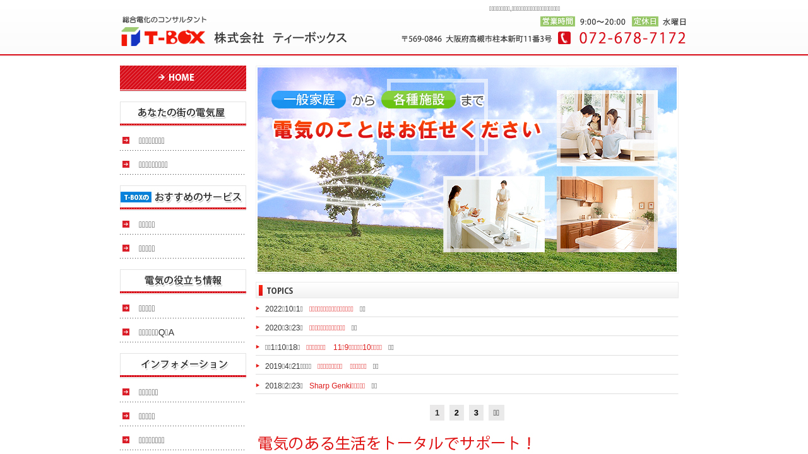Click the wooden kitchen photo in banner
This screenshot has height=454, width=808.
pyautogui.click(x=607, y=214)
